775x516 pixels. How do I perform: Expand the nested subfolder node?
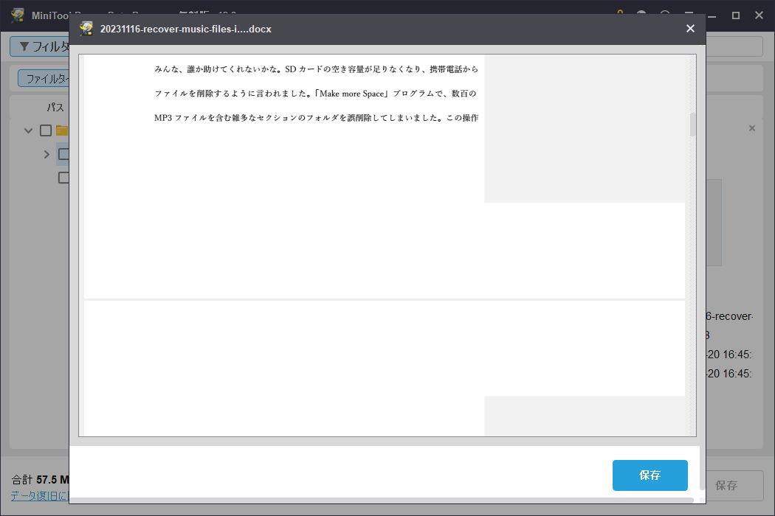tap(46, 154)
